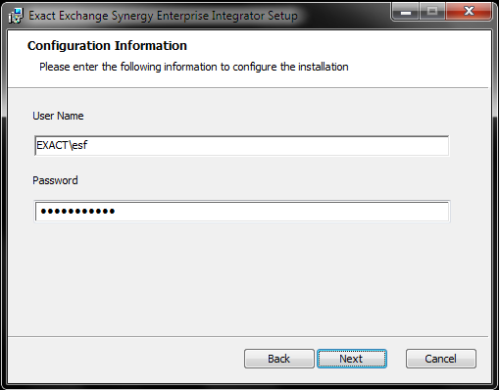Click the window title text
The height and width of the screenshot is (390, 500).
(x=163, y=16)
